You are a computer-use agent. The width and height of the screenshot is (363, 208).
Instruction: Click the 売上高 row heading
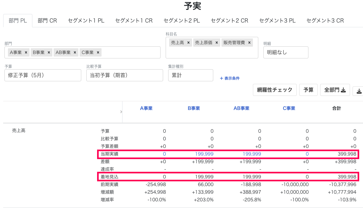[18, 131]
